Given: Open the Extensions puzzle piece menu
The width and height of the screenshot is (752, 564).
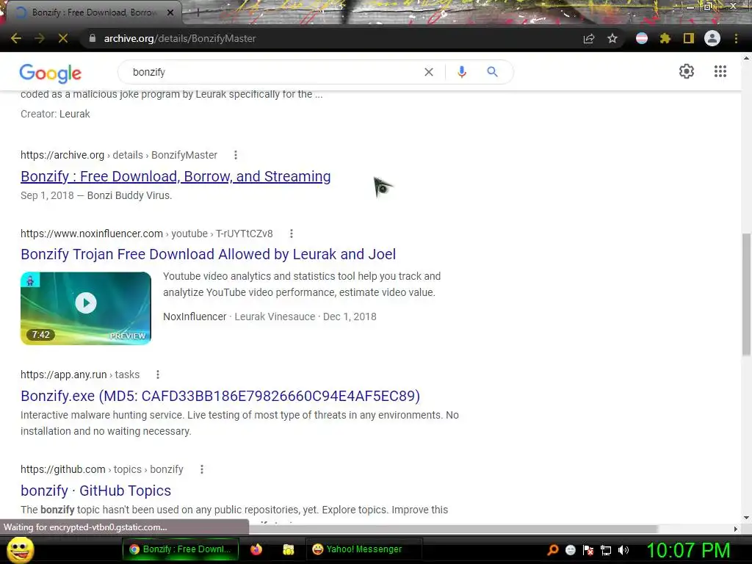Looking at the screenshot, I should (665, 38).
